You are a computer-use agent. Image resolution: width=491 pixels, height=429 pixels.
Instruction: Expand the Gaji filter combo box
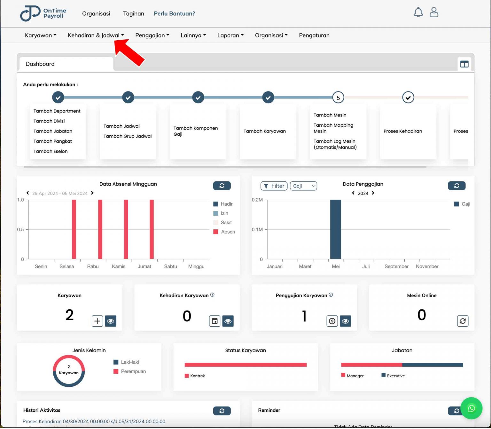coord(303,186)
